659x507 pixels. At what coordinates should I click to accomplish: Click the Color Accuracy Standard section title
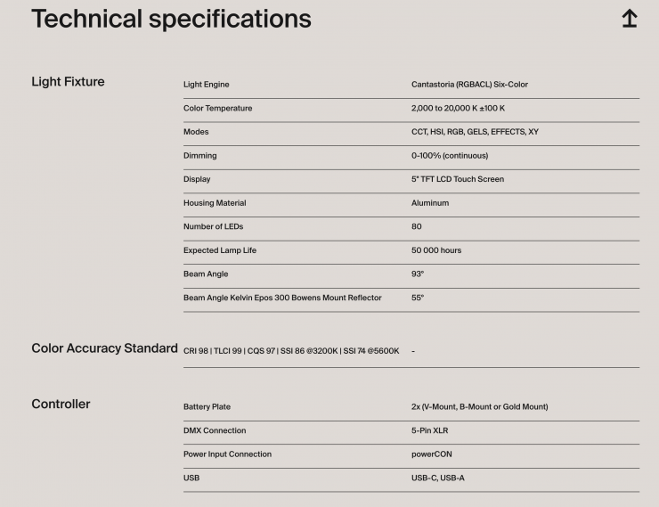pos(104,348)
